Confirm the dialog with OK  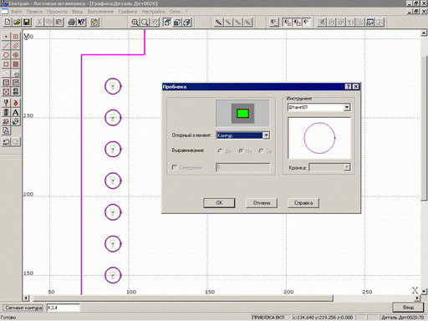click(x=219, y=203)
